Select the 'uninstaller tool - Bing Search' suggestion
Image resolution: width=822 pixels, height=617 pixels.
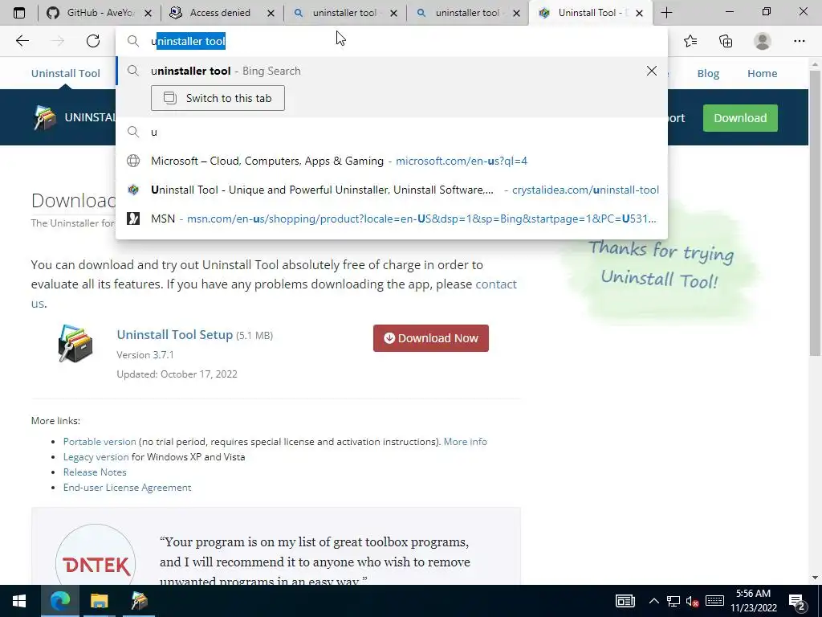pyautogui.click(x=391, y=71)
